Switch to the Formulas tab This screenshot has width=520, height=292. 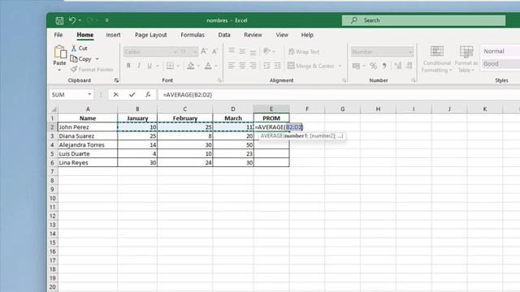tap(193, 35)
